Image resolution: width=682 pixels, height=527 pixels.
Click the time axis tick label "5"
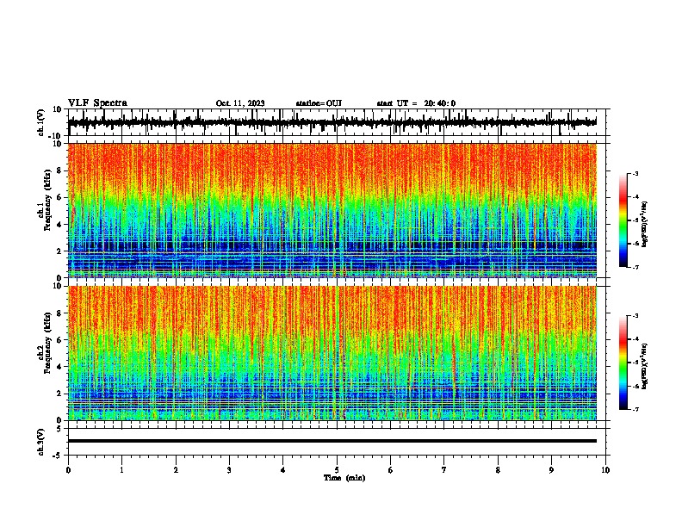(x=337, y=470)
